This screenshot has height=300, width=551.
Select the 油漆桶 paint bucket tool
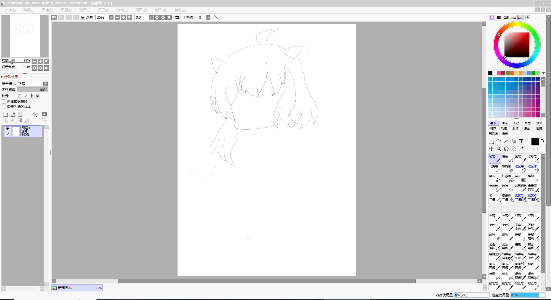pyautogui.click(x=508, y=178)
